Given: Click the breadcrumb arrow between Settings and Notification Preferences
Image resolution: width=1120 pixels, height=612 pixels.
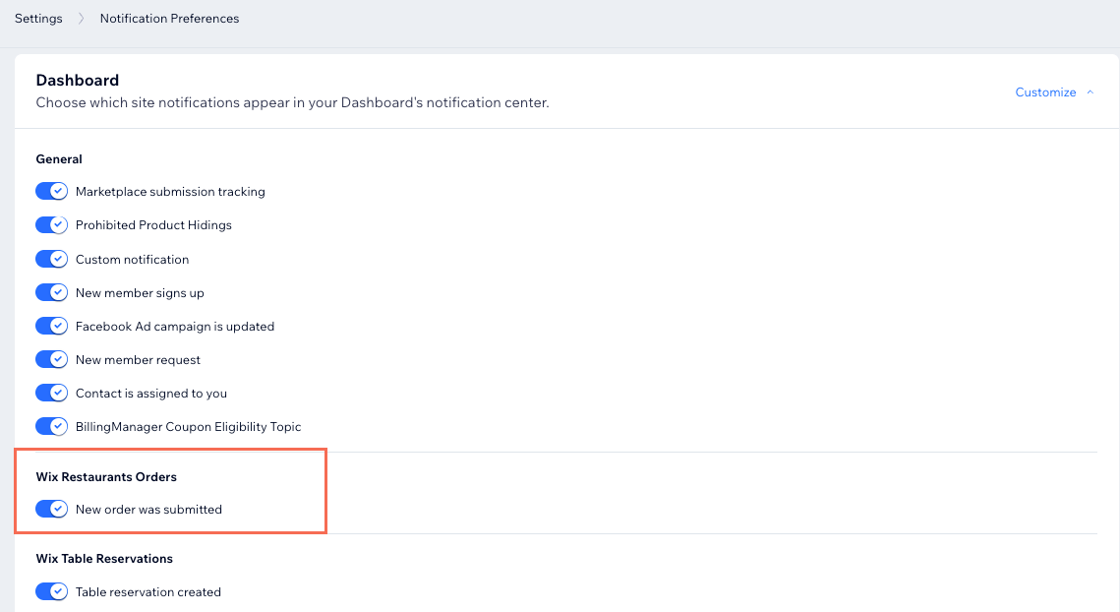Looking at the screenshot, I should [x=81, y=18].
